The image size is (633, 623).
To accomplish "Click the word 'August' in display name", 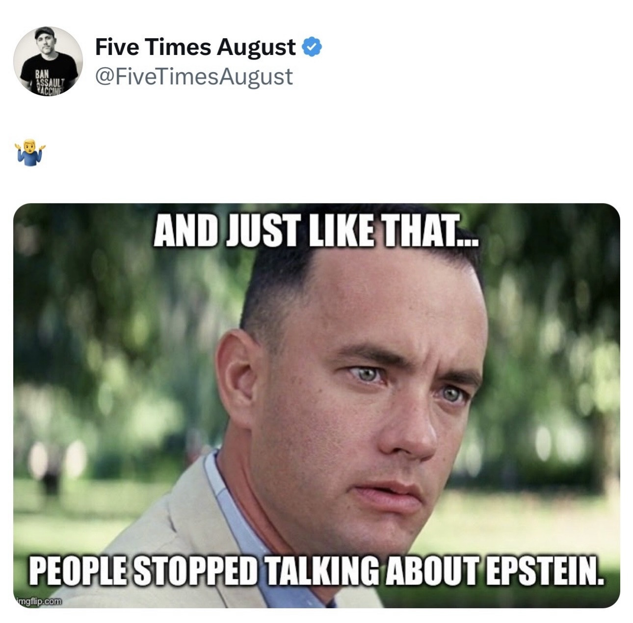I will 256,48.
